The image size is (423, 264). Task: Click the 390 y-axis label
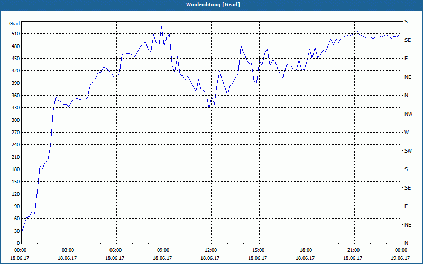(15, 83)
